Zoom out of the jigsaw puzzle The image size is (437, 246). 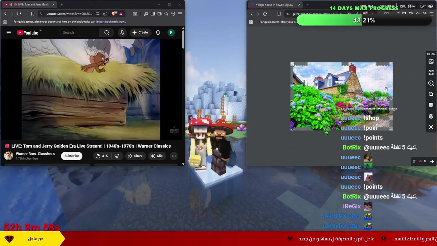[431, 94]
